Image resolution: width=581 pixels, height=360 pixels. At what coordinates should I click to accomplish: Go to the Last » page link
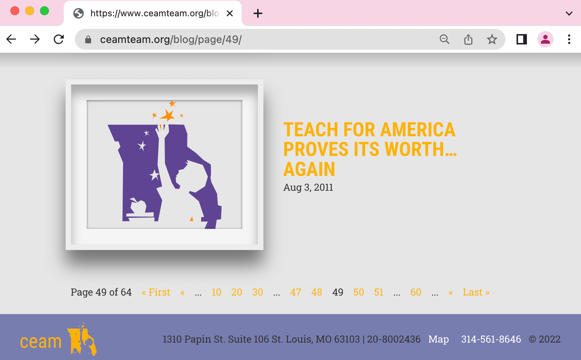pyautogui.click(x=476, y=292)
